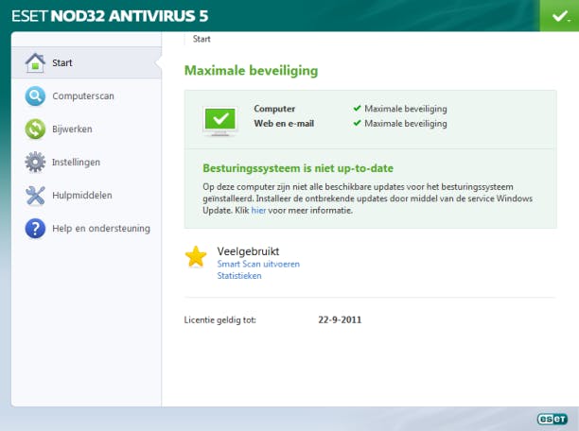The image size is (579, 431).
Task: Click the 'hier' link for more information
Action: [258, 211]
